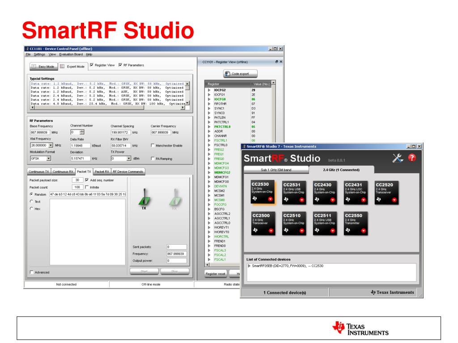Click the red help question mark icon

point(412,158)
